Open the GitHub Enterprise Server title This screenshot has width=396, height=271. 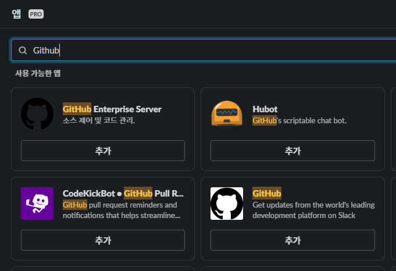(x=112, y=109)
